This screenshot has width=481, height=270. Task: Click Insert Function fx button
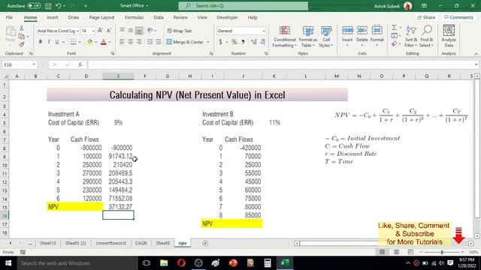pos(80,64)
